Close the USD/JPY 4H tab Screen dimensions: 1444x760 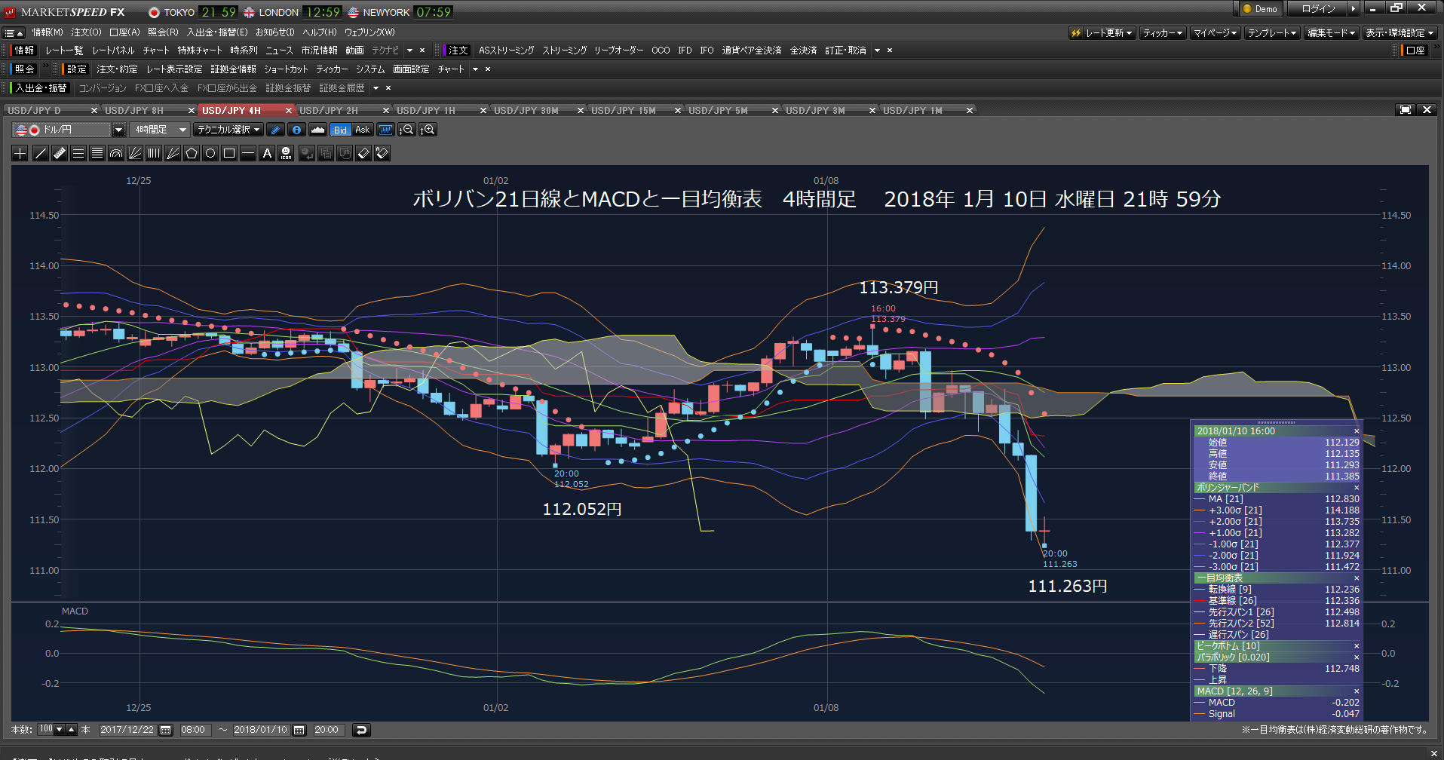pos(288,110)
